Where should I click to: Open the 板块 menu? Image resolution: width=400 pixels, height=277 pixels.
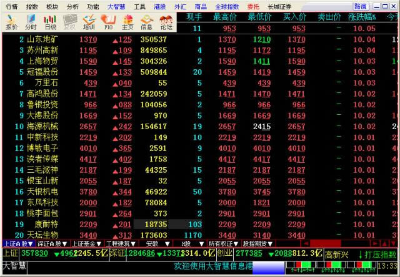point(52,7)
